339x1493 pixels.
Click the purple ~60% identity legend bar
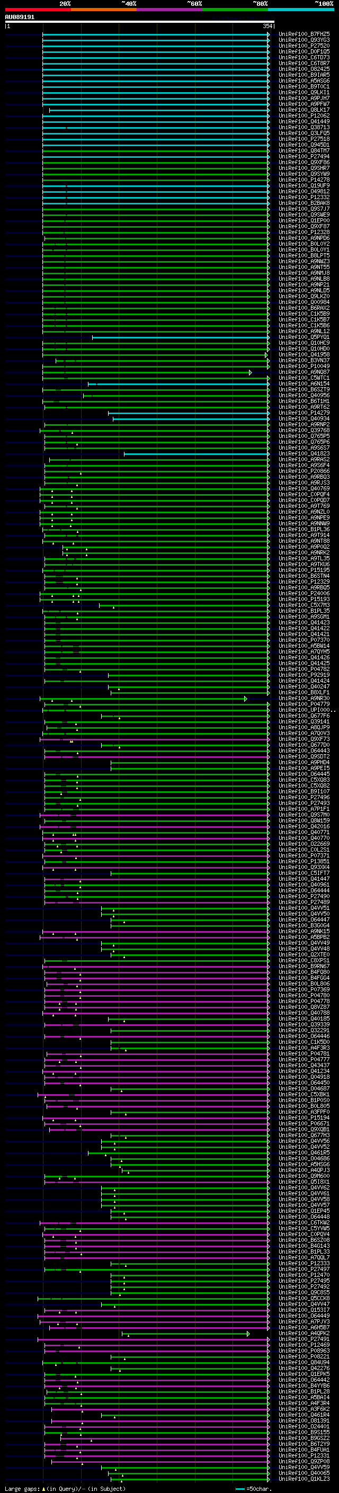(x=170, y=10)
